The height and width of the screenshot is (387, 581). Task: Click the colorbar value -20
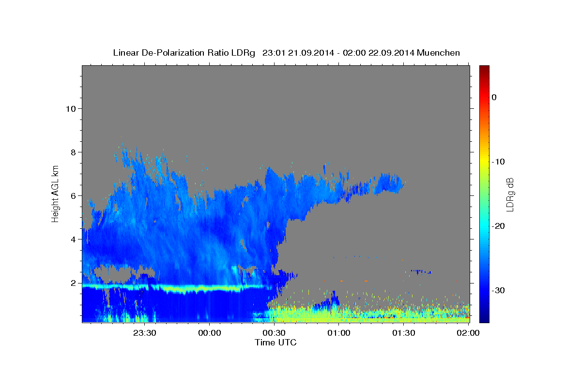(499, 226)
